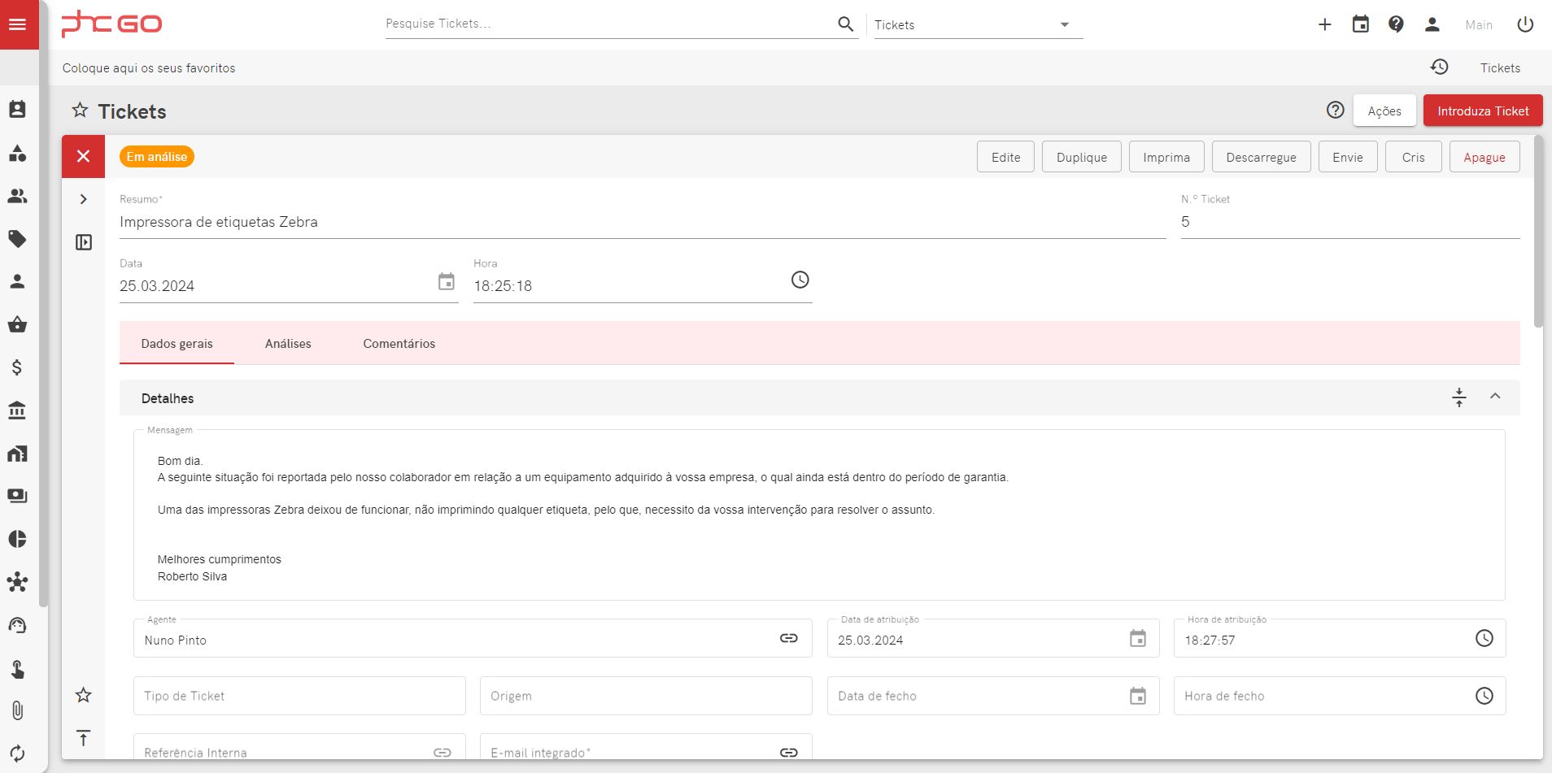
Task: Open the hamburger main menu
Action: tap(18, 24)
